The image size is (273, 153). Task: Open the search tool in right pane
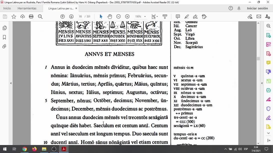click(268, 26)
